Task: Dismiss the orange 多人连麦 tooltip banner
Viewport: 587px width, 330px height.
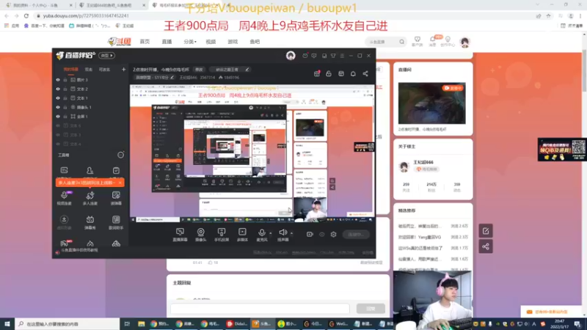Action: coord(120,183)
